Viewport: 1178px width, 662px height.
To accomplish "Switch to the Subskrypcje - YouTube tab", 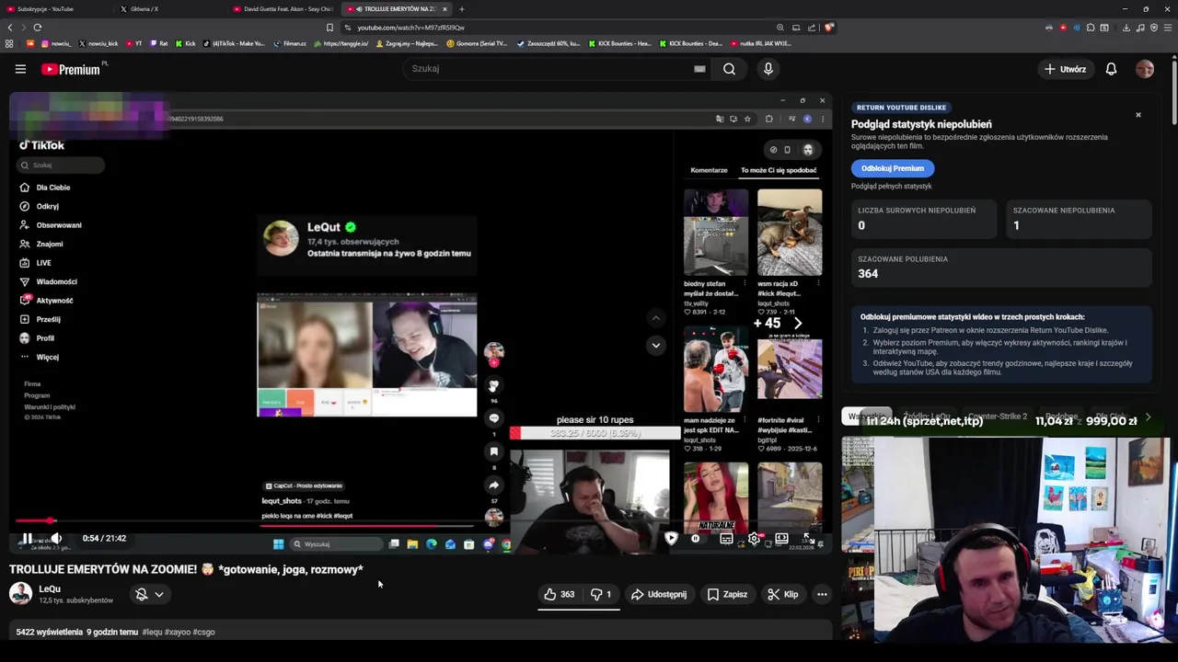I will click(55, 9).
